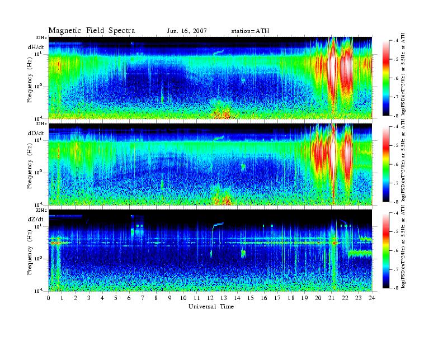Click the hour 21 tick label
This screenshot has height=342, width=443.
coord(331,298)
